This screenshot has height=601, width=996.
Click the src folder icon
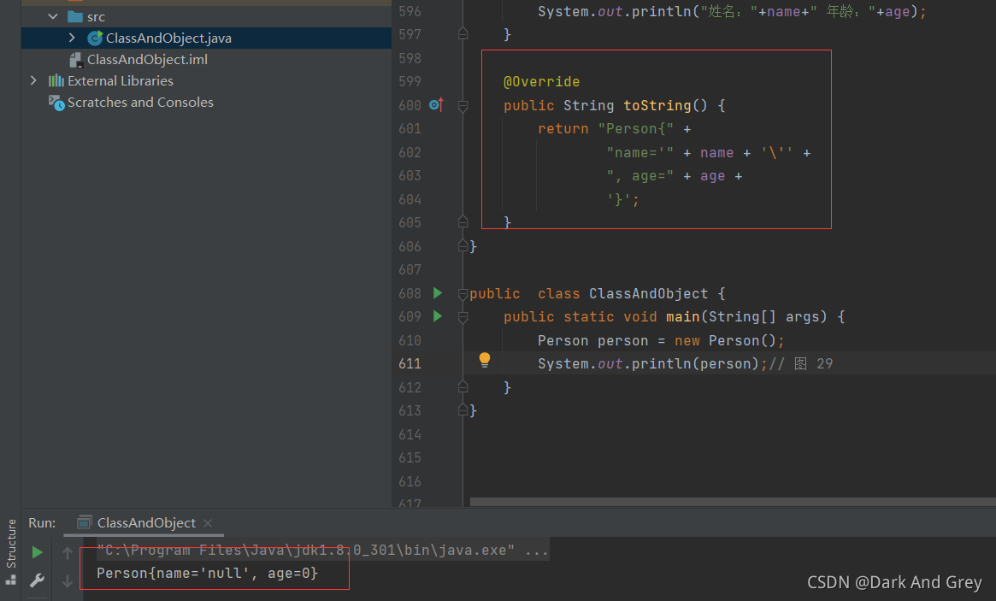75,16
